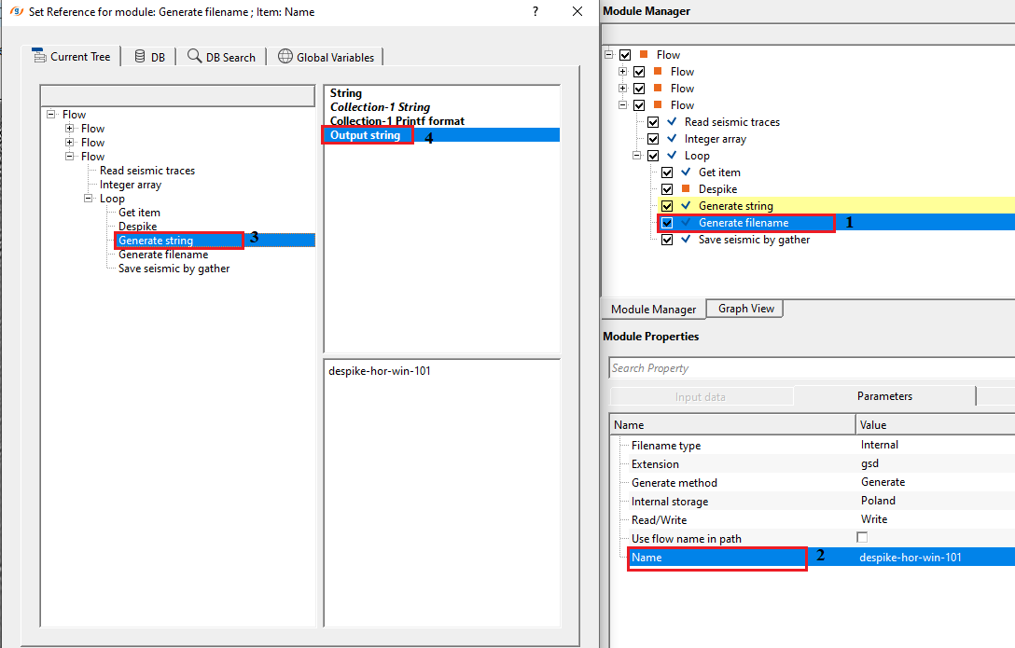This screenshot has height=648, width=1015.
Task: Click blue checkmark icon beside Read seismic traces
Action: (672, 122)
